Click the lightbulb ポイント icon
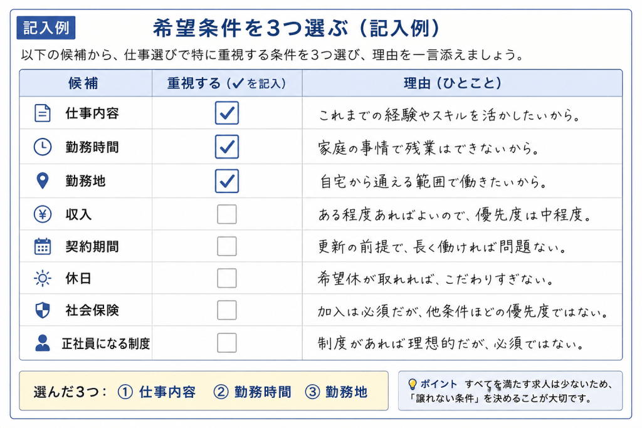The width and height of the screenshot is (642, 428). pyautogui.click(x=413, y=384)
